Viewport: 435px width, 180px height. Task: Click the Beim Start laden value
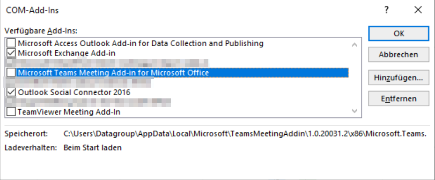(x=93, y=148)
